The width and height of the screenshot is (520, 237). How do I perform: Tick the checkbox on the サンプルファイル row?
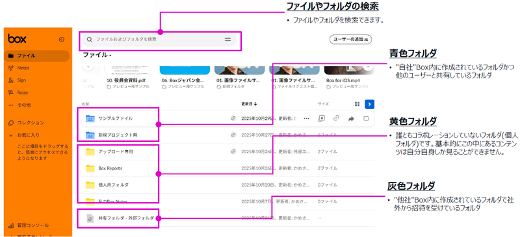(x=366, y=119)
